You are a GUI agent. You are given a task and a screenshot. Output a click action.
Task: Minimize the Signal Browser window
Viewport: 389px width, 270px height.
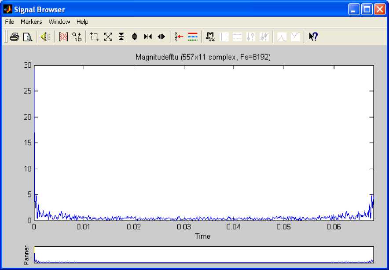pos(354,10)
